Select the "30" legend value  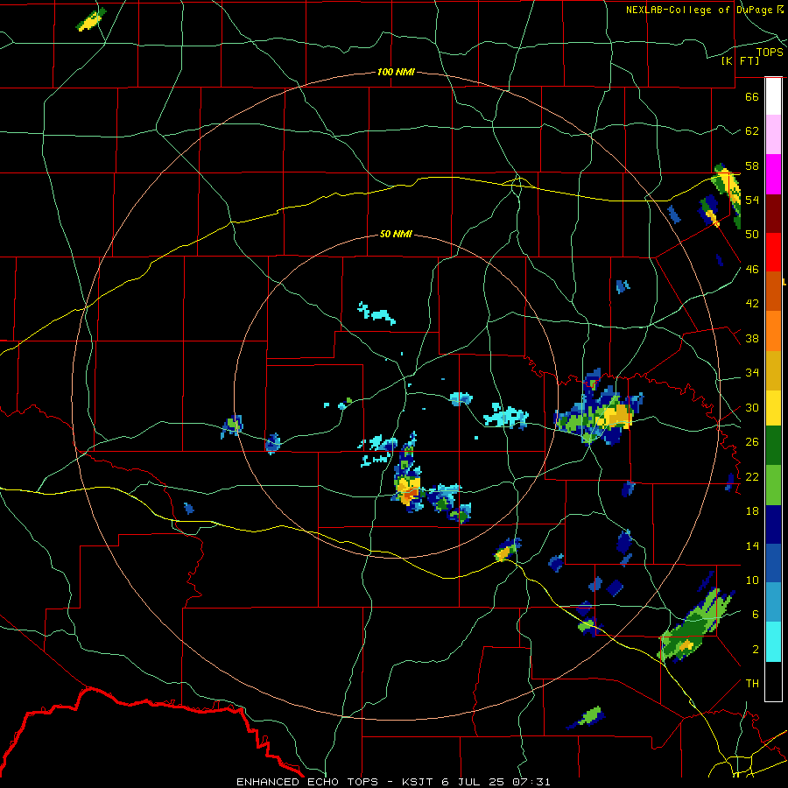click(752, 407)
